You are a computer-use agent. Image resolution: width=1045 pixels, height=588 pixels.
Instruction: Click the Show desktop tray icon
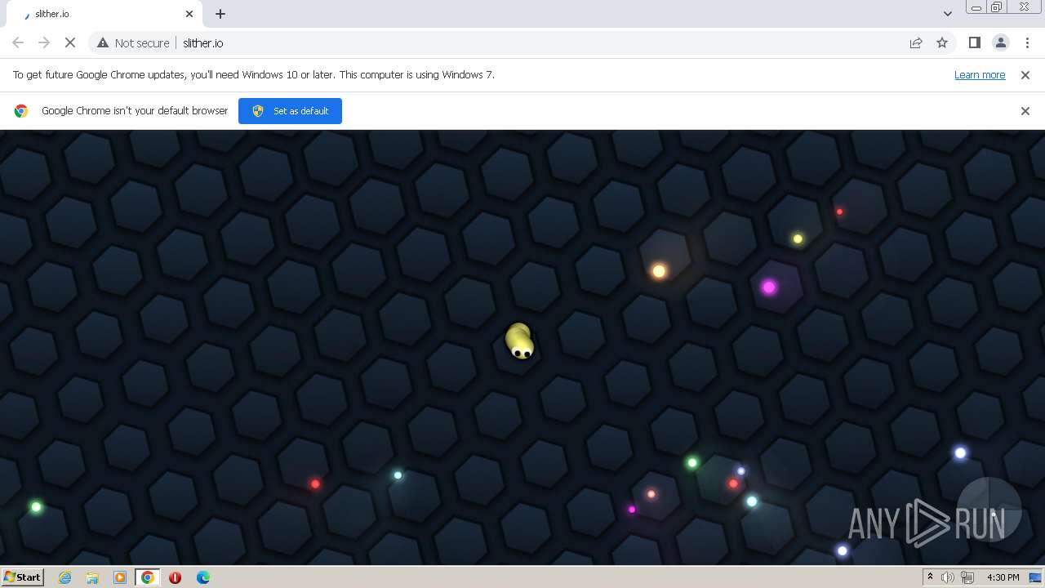tap(1036, 577)
